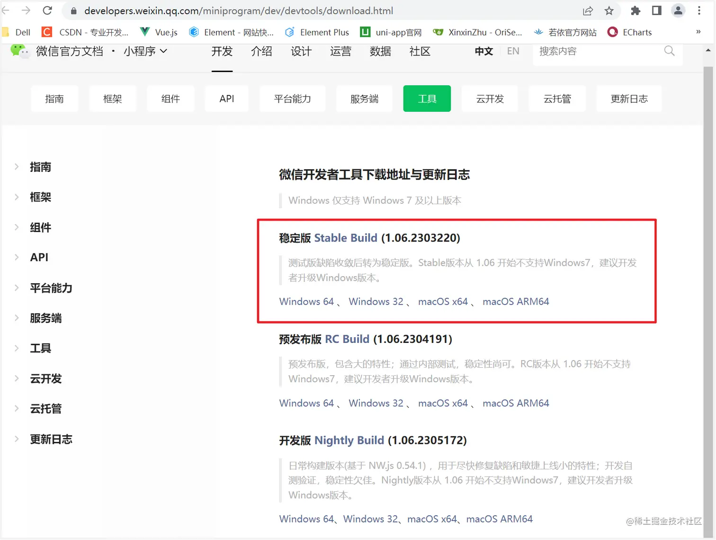This screenshot has width=716, height=540.
Task: Click the WeChat logo icon
Action: pyautogui.click(x=19, y=50)
